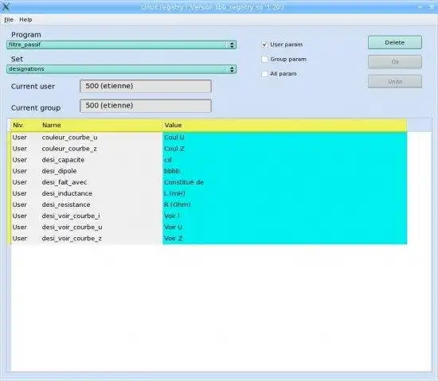Click the greyed Ok button
This screenshot has height=381, width=438.
coord(395,61)
